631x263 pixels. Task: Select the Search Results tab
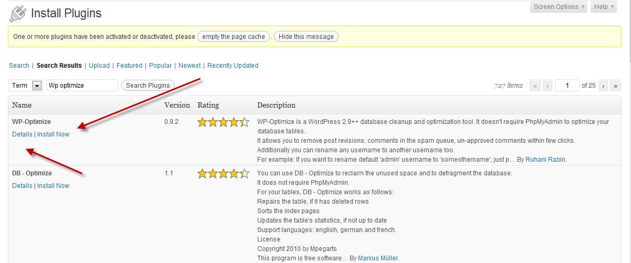pos(59,66)
